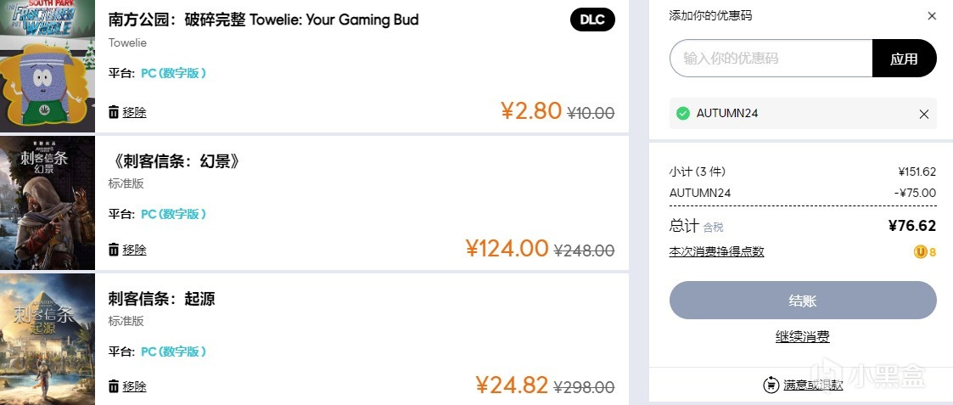Remove the Towelie DLC via trash icon

114,112
